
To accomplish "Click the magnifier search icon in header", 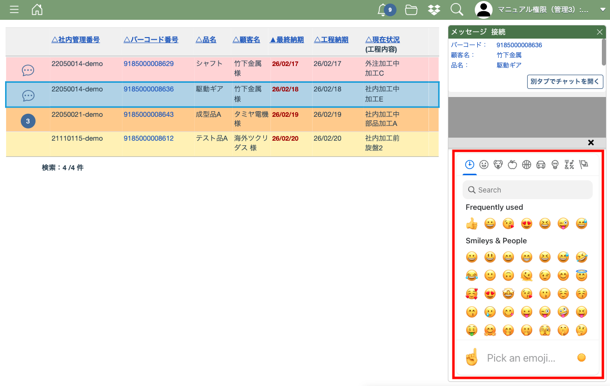I will [x=456, y=10].
